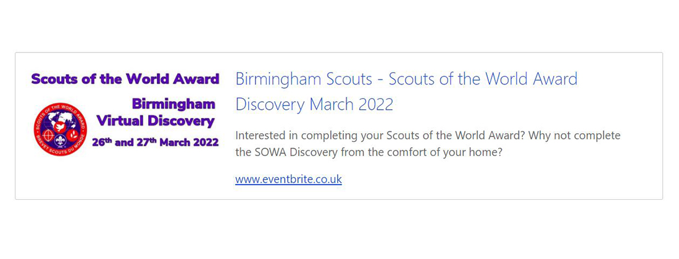The width and height of the screenshot is (679, 259).
Task: Click the white dove icon in the badge
Action: tap(60, 127)
